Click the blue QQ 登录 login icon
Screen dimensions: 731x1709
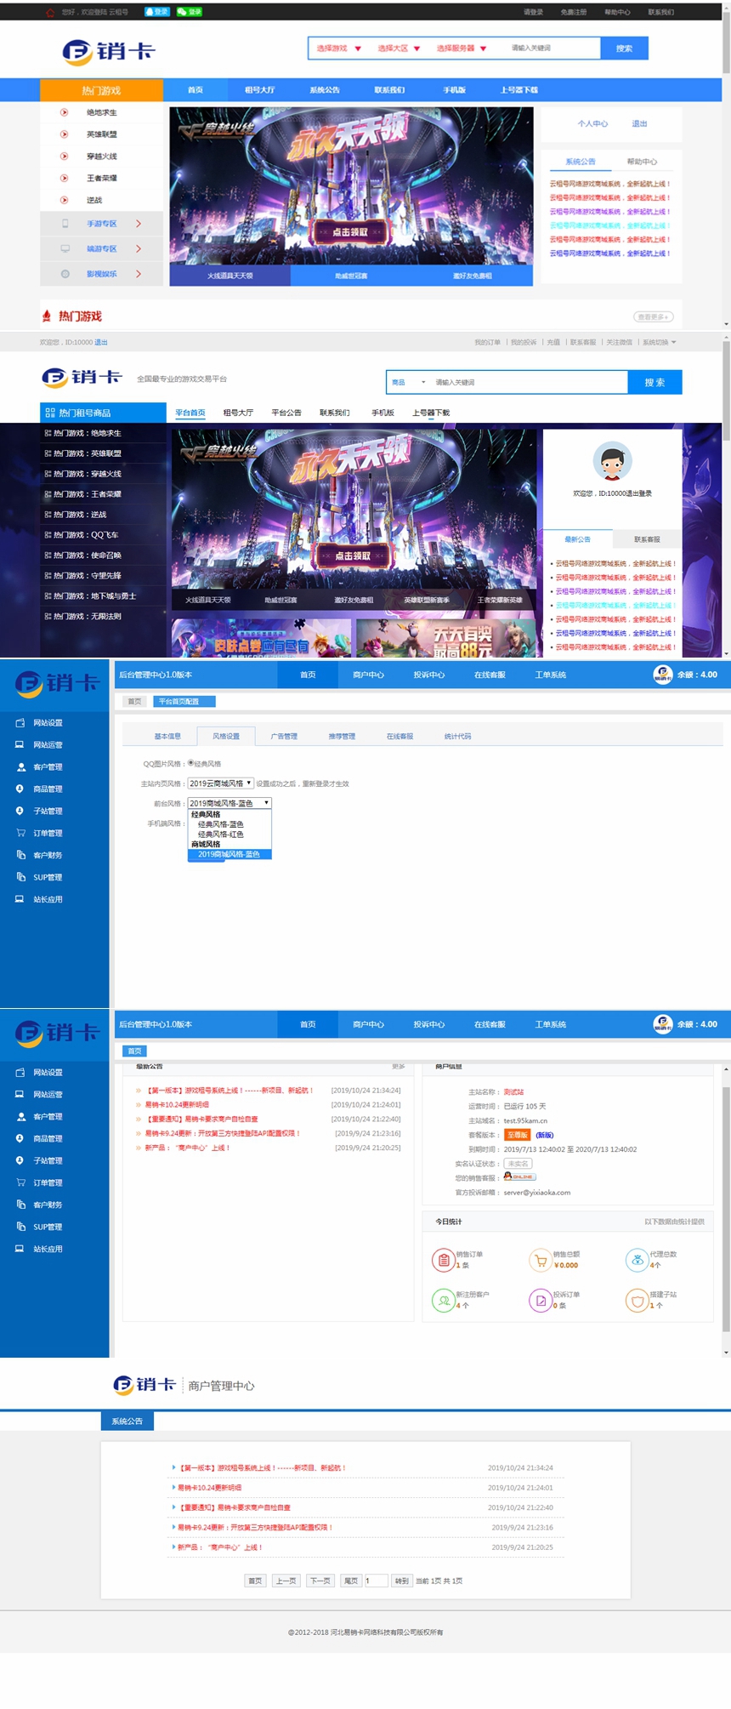pyautogui.click(x=156, y=12)
